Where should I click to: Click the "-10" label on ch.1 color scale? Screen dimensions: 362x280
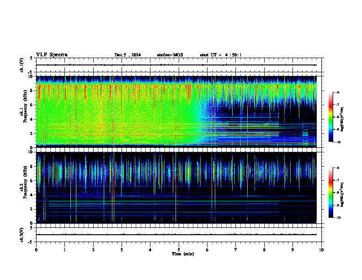pos(338,142)
